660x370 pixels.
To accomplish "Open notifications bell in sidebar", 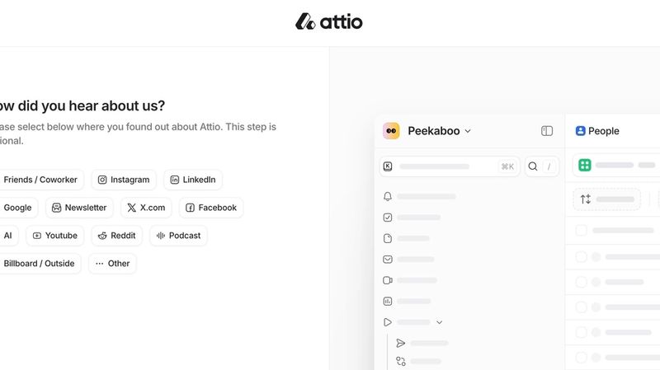I will (388, 196).
